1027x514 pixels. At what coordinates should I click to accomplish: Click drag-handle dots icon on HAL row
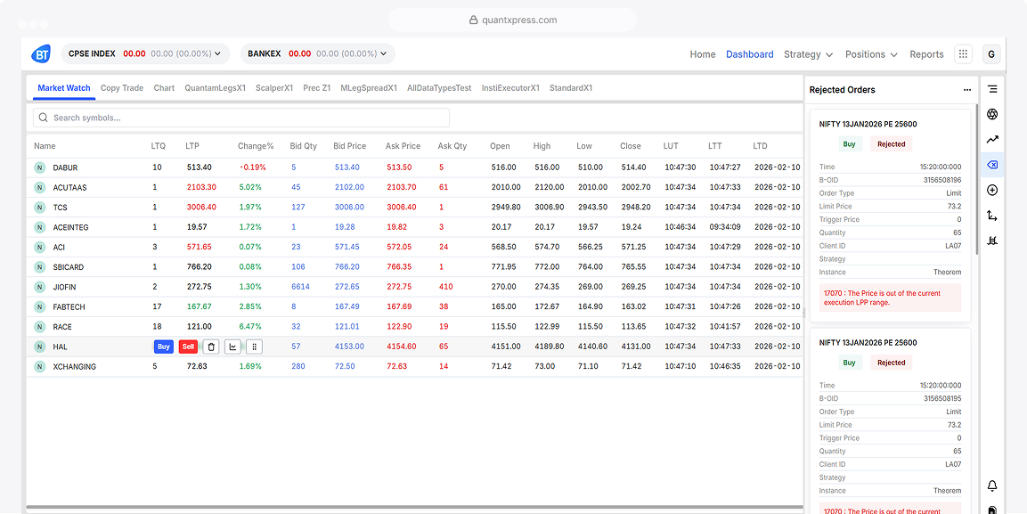click(x=255, y=347)
